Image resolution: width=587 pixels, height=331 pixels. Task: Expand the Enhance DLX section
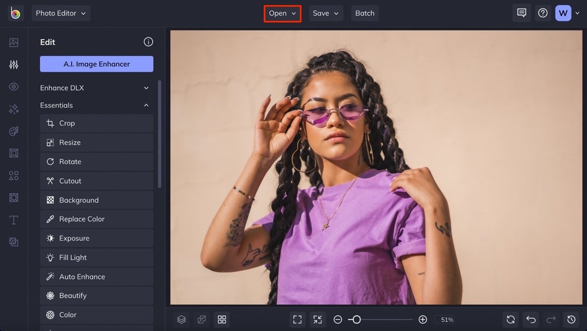click(96, 88)
